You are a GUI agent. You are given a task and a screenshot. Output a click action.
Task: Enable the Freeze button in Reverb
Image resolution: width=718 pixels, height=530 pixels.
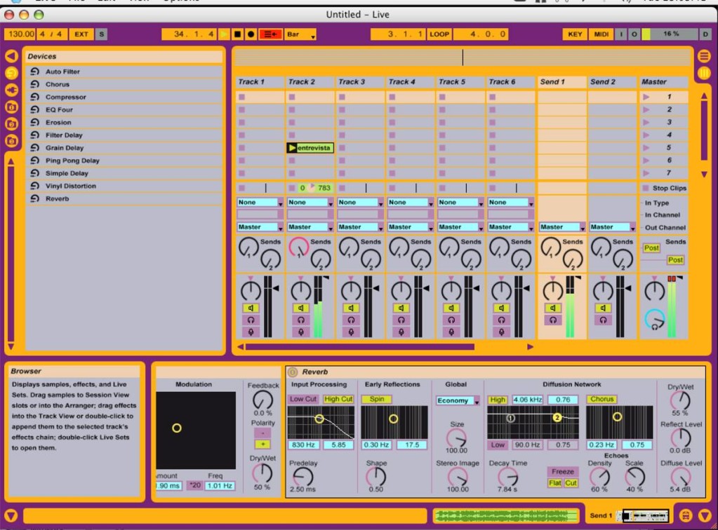(562, 472)
